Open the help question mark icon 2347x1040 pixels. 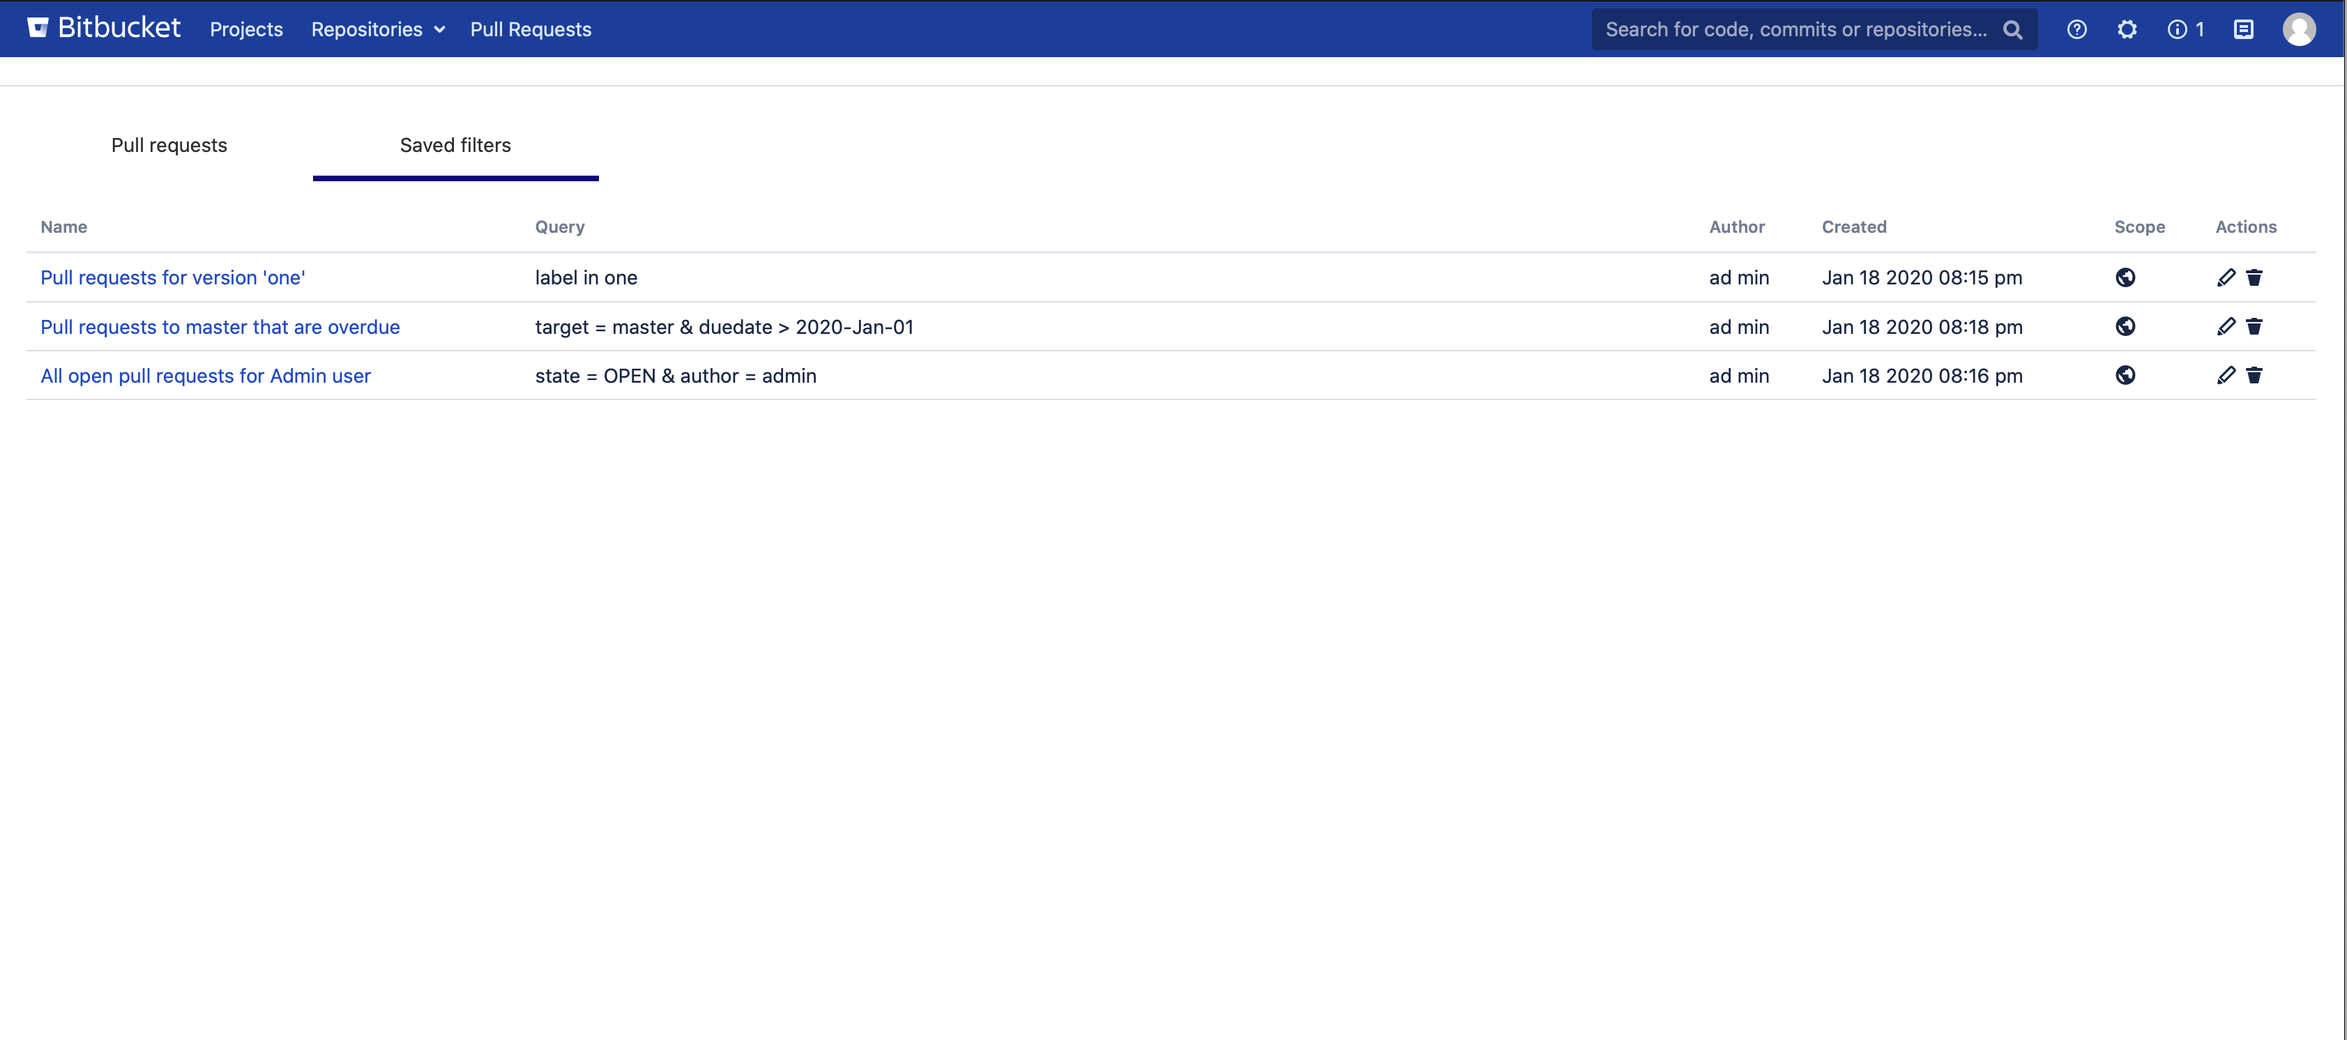tap(2076, 29)
